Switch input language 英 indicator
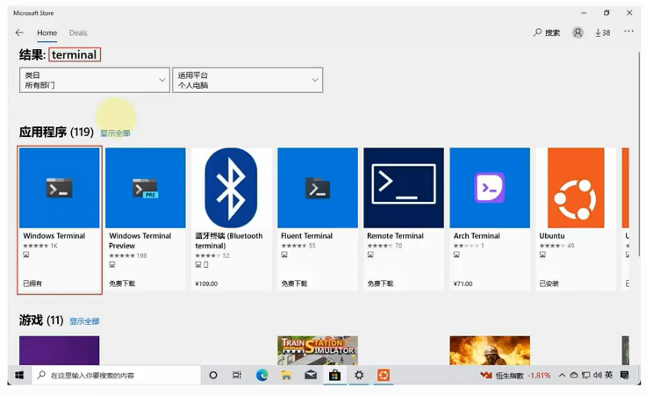 608,375
